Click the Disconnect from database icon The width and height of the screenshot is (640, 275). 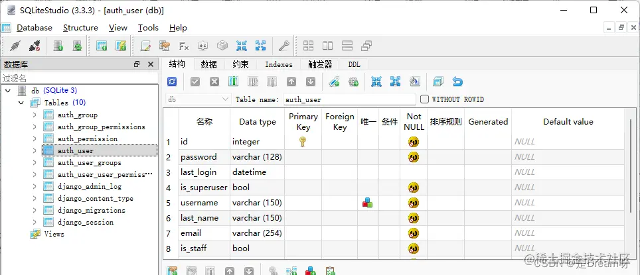click(35, 46)
